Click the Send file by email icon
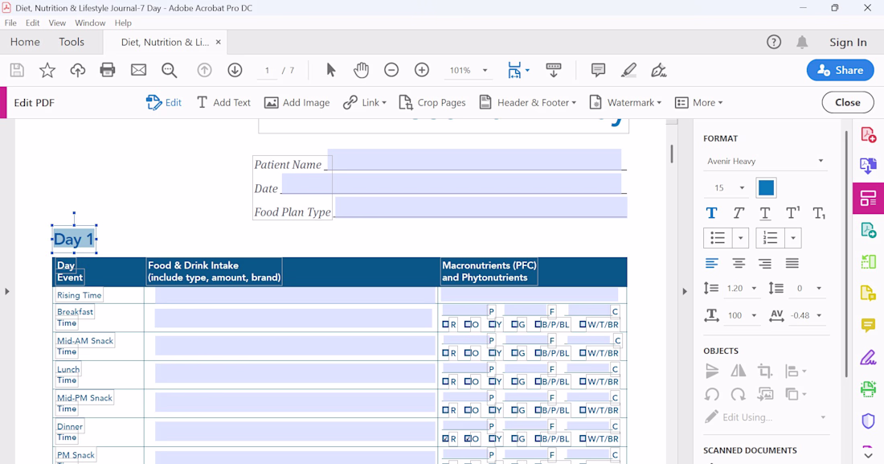This screenshot has height=464, width=884. click(138, 70)
